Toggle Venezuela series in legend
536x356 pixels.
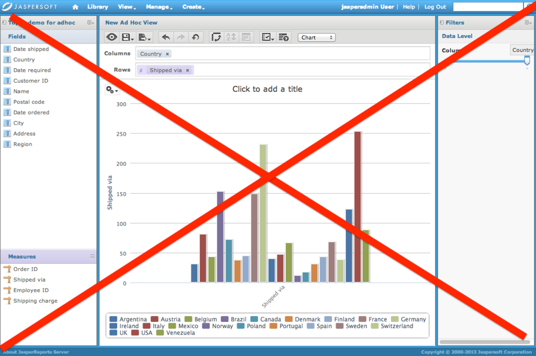click(176, 333)
